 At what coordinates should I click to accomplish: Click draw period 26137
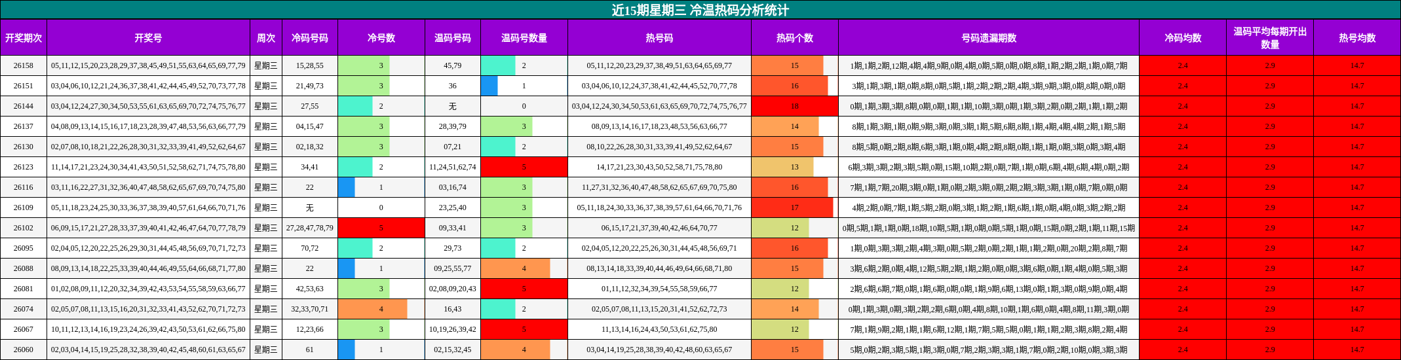(24, 126)
